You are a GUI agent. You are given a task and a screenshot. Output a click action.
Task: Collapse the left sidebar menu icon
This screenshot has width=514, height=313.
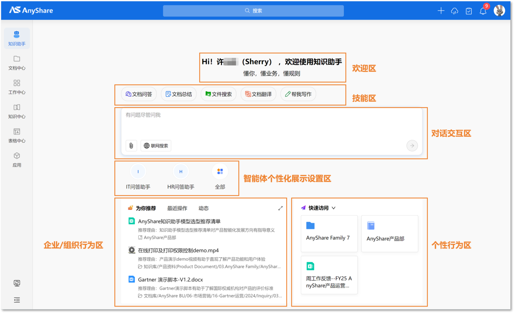pyautogui.click(x=17, y=300)
